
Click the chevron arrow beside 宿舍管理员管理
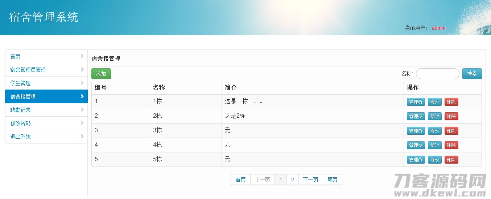click(x=82, y=70)
